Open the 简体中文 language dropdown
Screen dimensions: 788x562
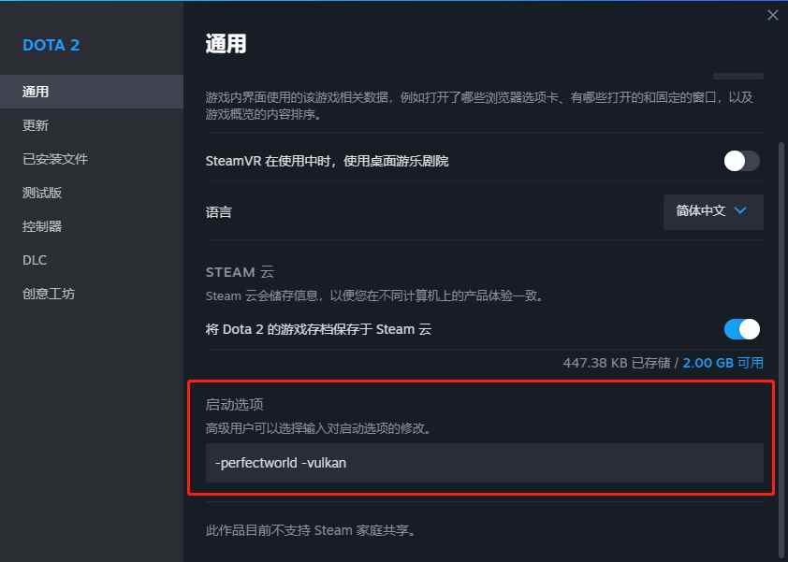pyautogui.click(x=713, y=211)
